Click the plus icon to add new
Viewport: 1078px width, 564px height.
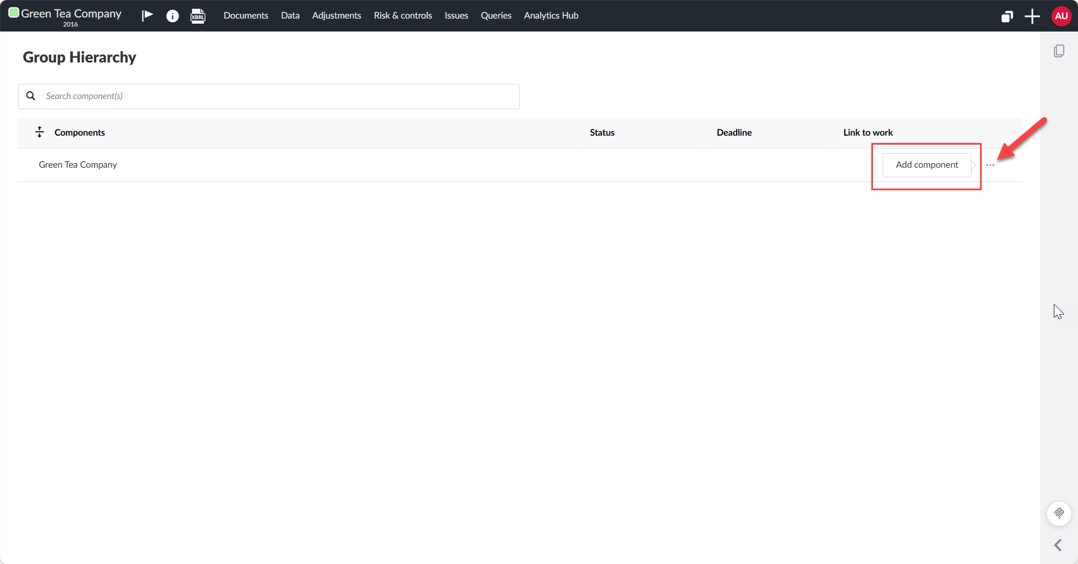pos(1032,16)
